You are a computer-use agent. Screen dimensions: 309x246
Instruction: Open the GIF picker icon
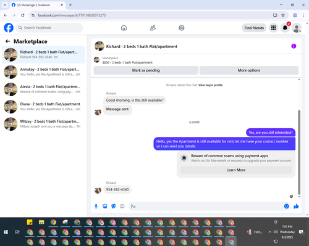click(122, 206)
